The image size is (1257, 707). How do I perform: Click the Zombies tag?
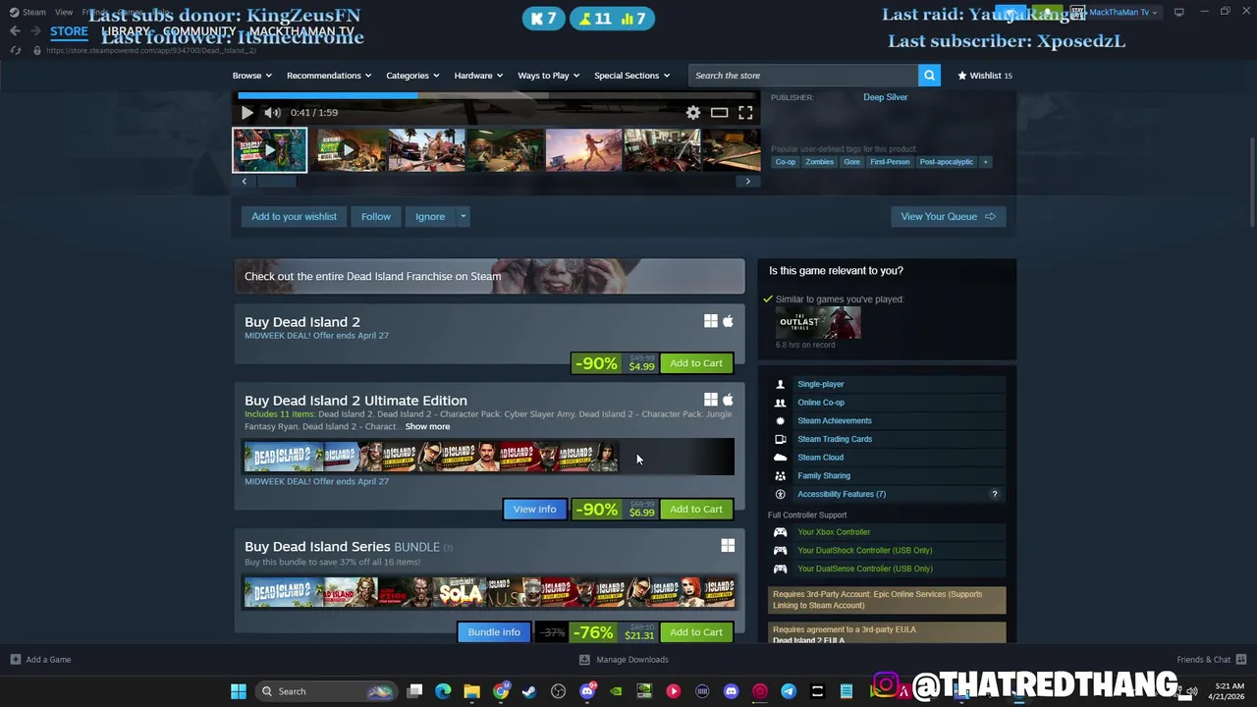[x=819, y=162]
